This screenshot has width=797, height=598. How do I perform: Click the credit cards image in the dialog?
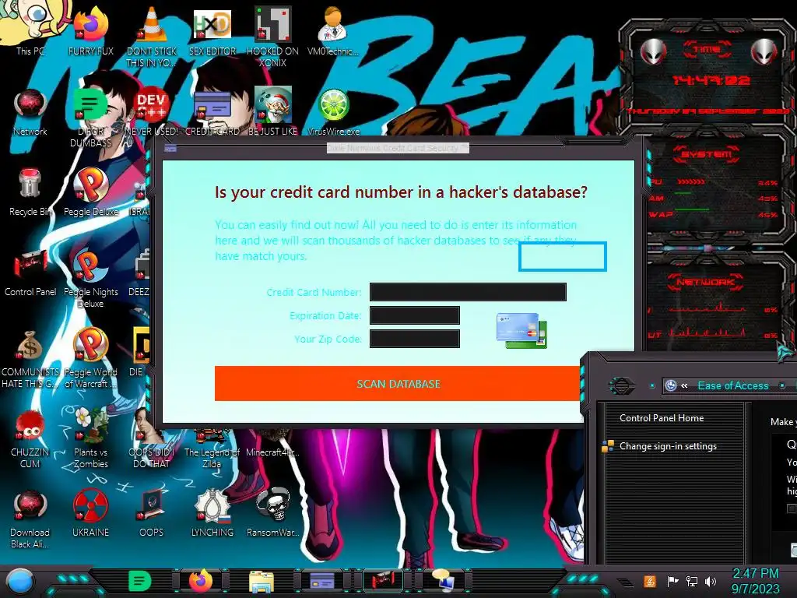[x=521, y=330]
